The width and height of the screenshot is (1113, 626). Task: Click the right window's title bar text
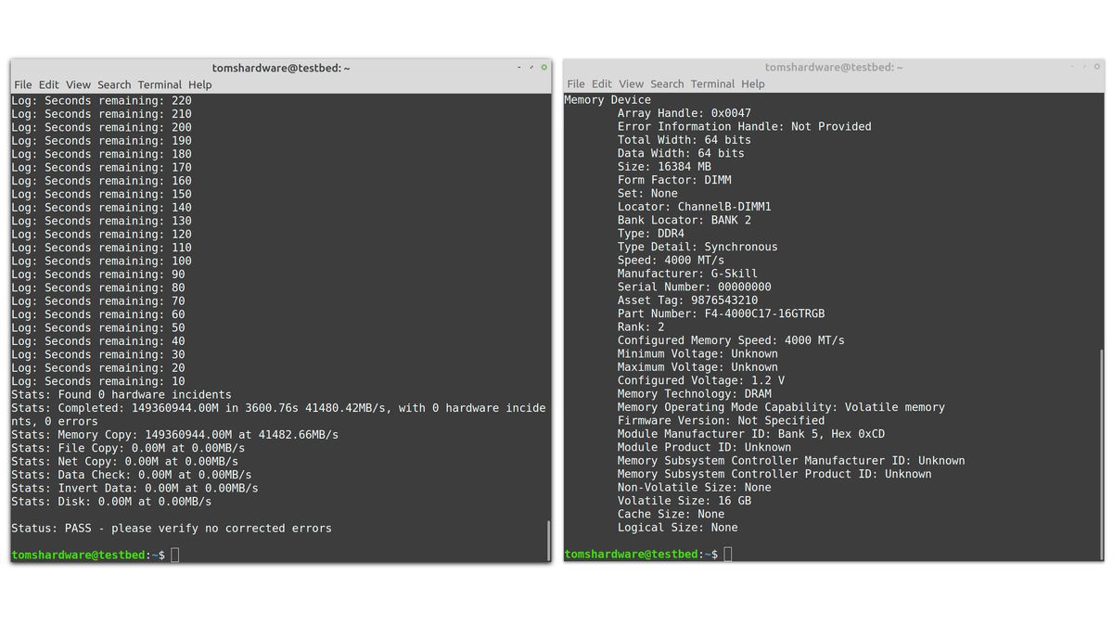click(x=834, y=67)
